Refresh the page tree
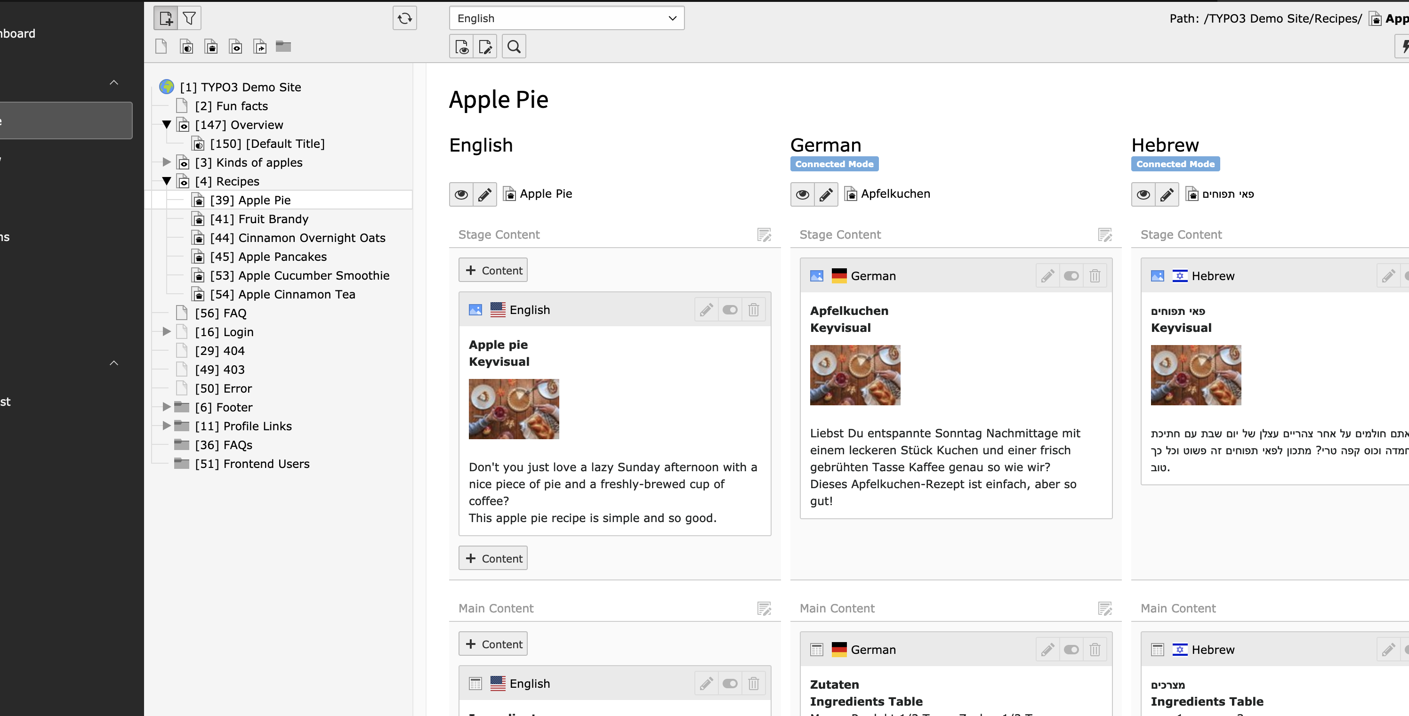The width and height of the screenshot is (1409, 716). point(405,18)
